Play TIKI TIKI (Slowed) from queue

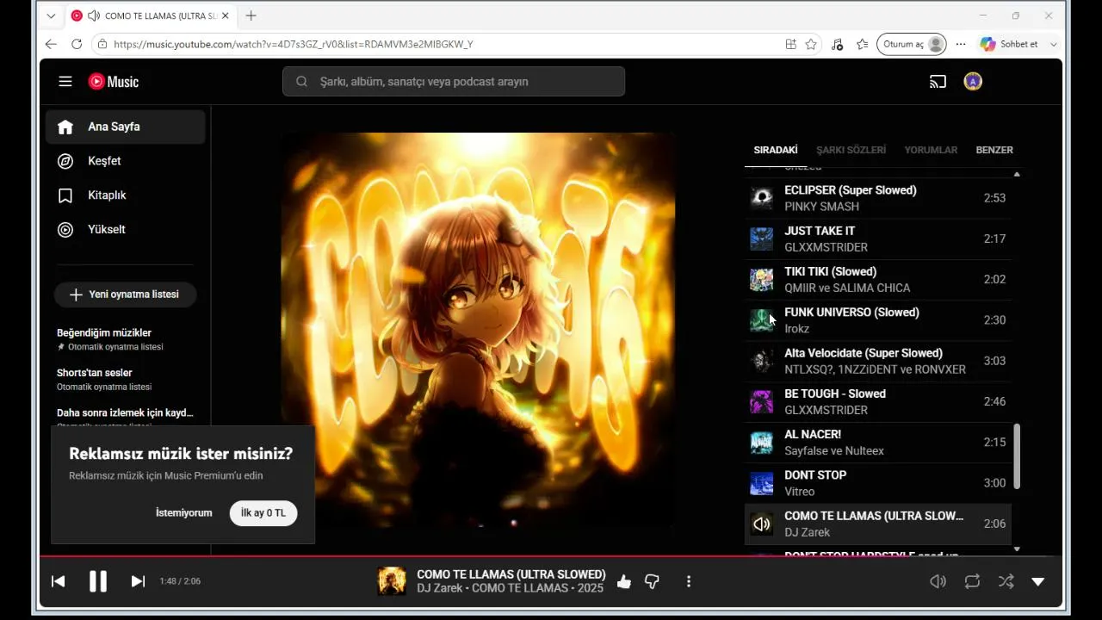878,280
